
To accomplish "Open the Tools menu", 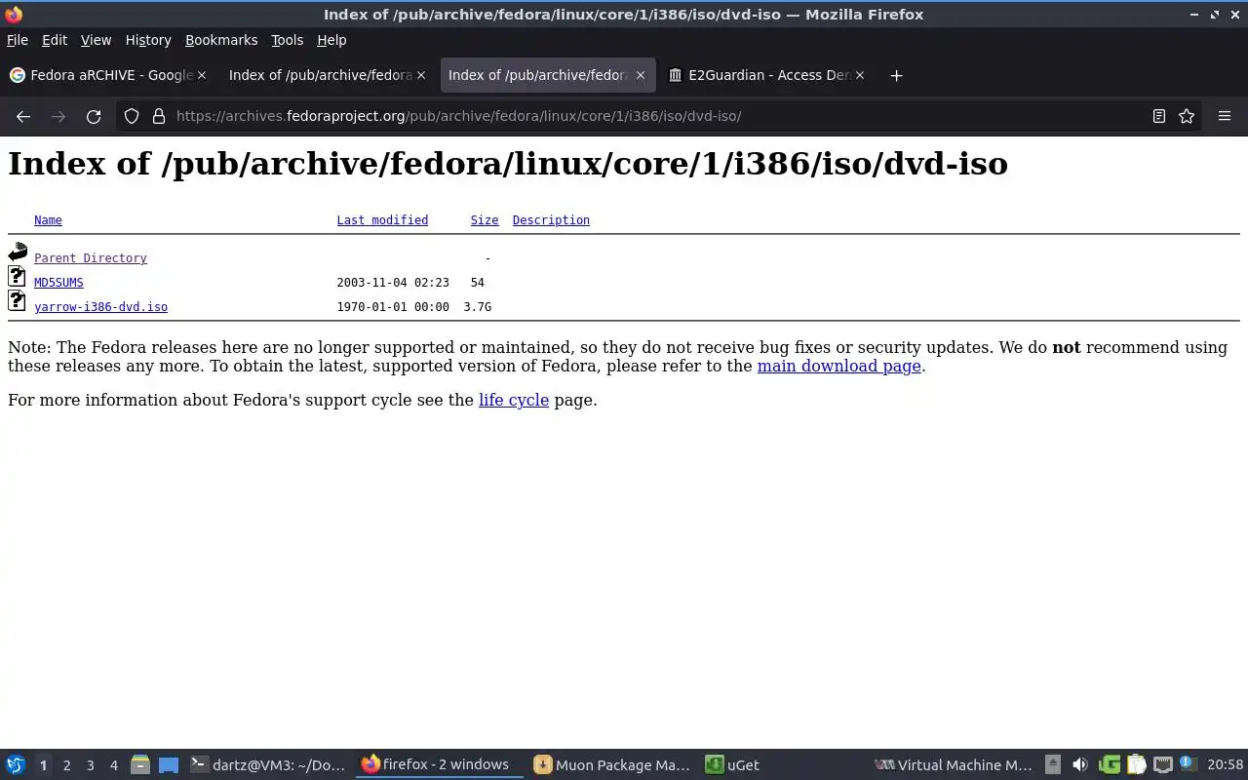I will 287,40.
